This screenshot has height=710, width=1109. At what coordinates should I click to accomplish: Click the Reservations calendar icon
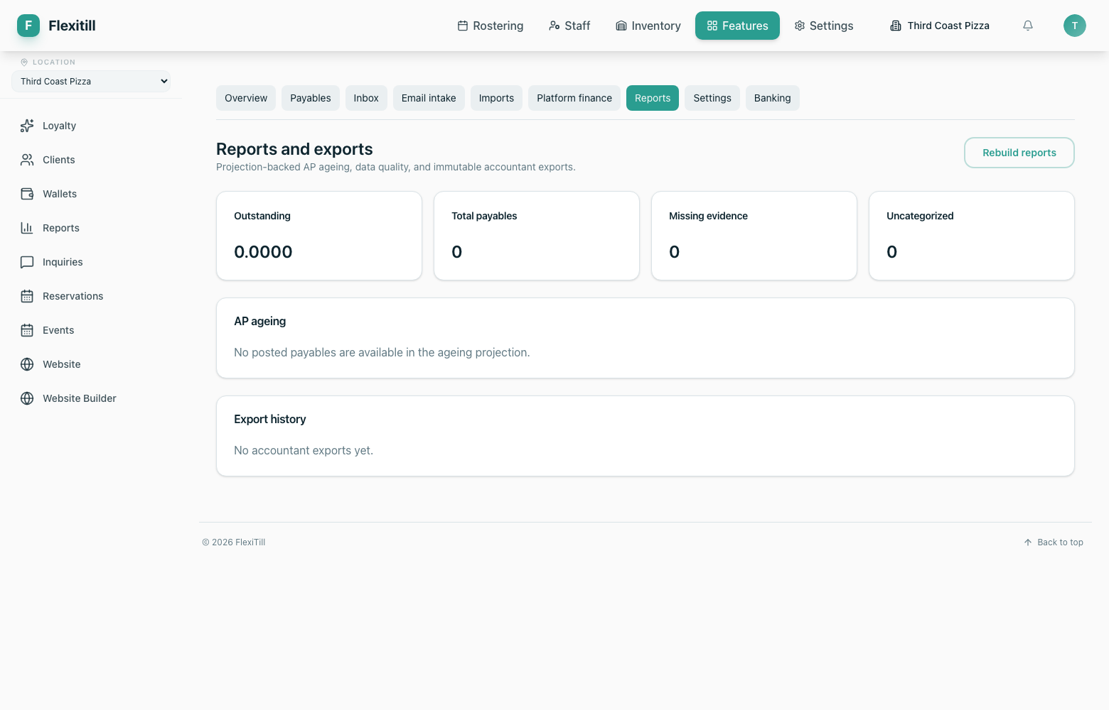(x=27, y=296)
